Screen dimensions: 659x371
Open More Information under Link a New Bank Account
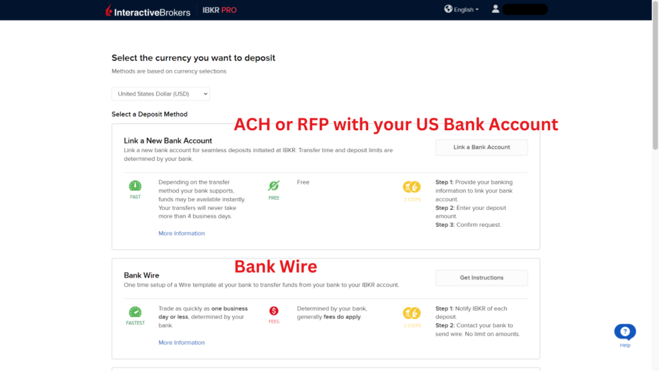click(181, 233)
